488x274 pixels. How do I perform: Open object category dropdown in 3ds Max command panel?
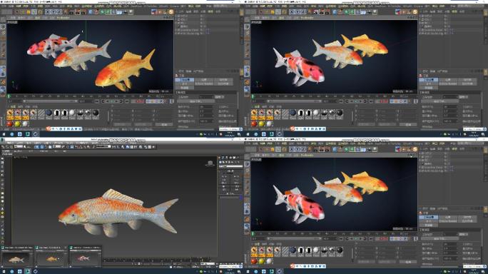click(x=230, y=166)
